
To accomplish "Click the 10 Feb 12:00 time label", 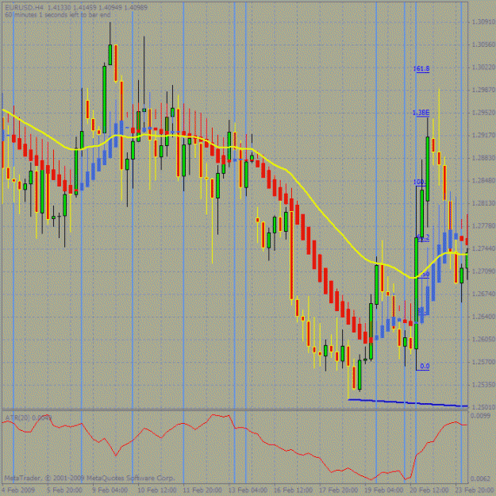I will pyautogui.click(x=157, y=490).
